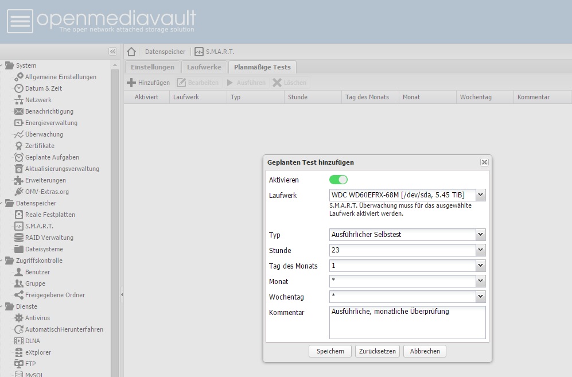The height and width of the screenshot is (377, 572).
Task: Click the Home icon in breadcrumb
Action: point(131,52)
